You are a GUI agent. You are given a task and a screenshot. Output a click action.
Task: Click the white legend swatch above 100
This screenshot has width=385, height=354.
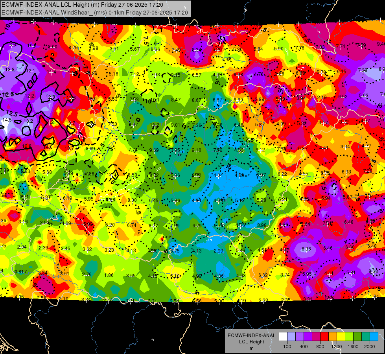283,337
